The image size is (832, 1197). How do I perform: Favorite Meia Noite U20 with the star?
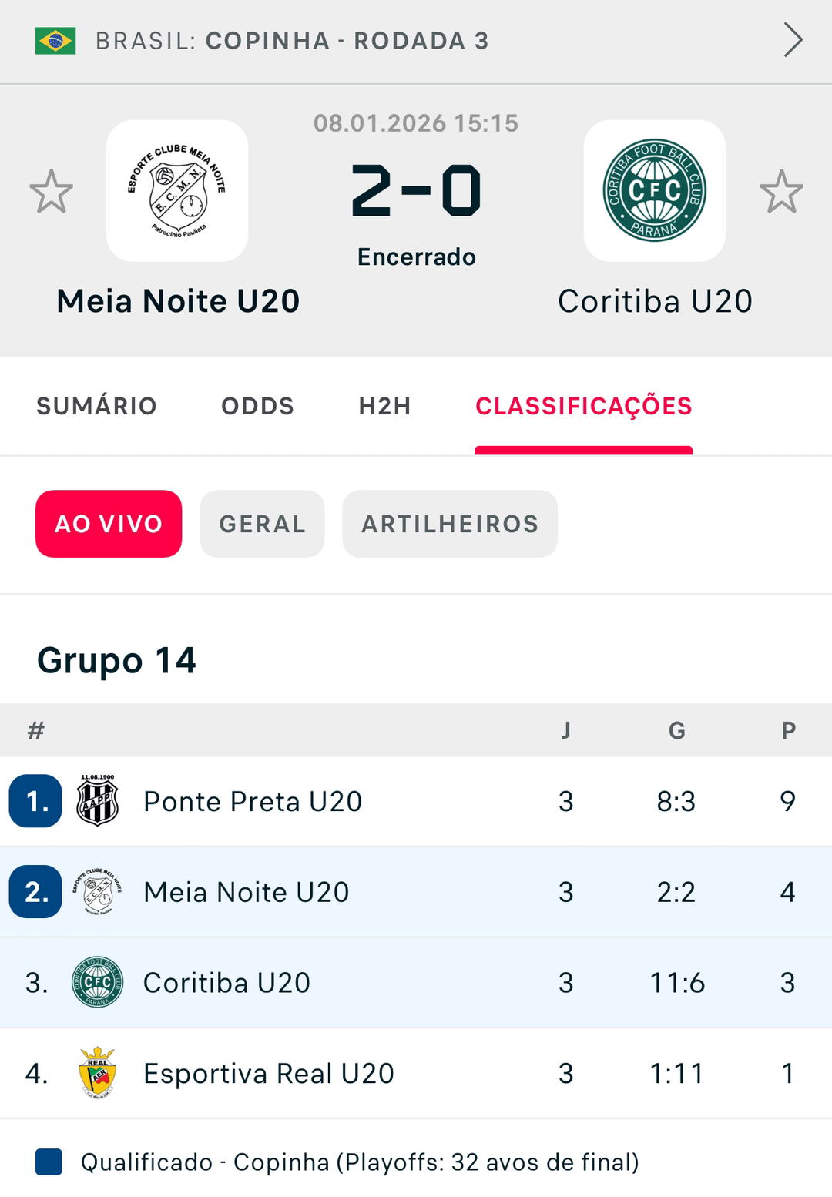(x=52, y=192)
